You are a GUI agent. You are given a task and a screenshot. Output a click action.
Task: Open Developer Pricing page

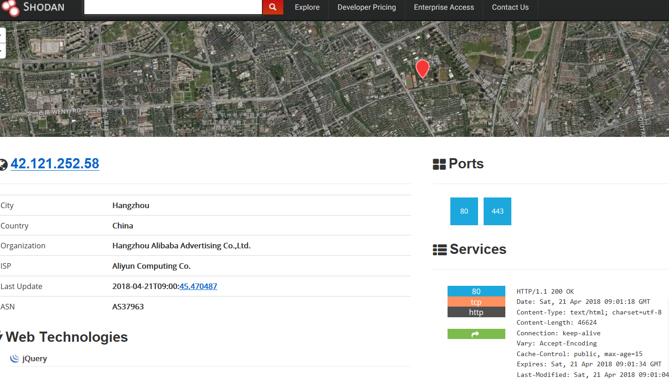[x=367, y=7]
